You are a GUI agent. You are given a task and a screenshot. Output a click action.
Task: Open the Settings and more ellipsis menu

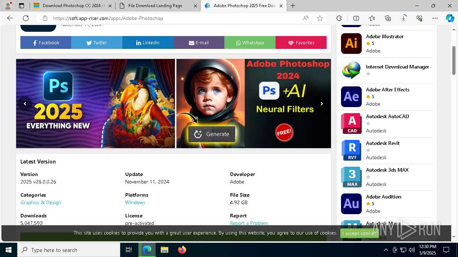click(x=435, y=18)
